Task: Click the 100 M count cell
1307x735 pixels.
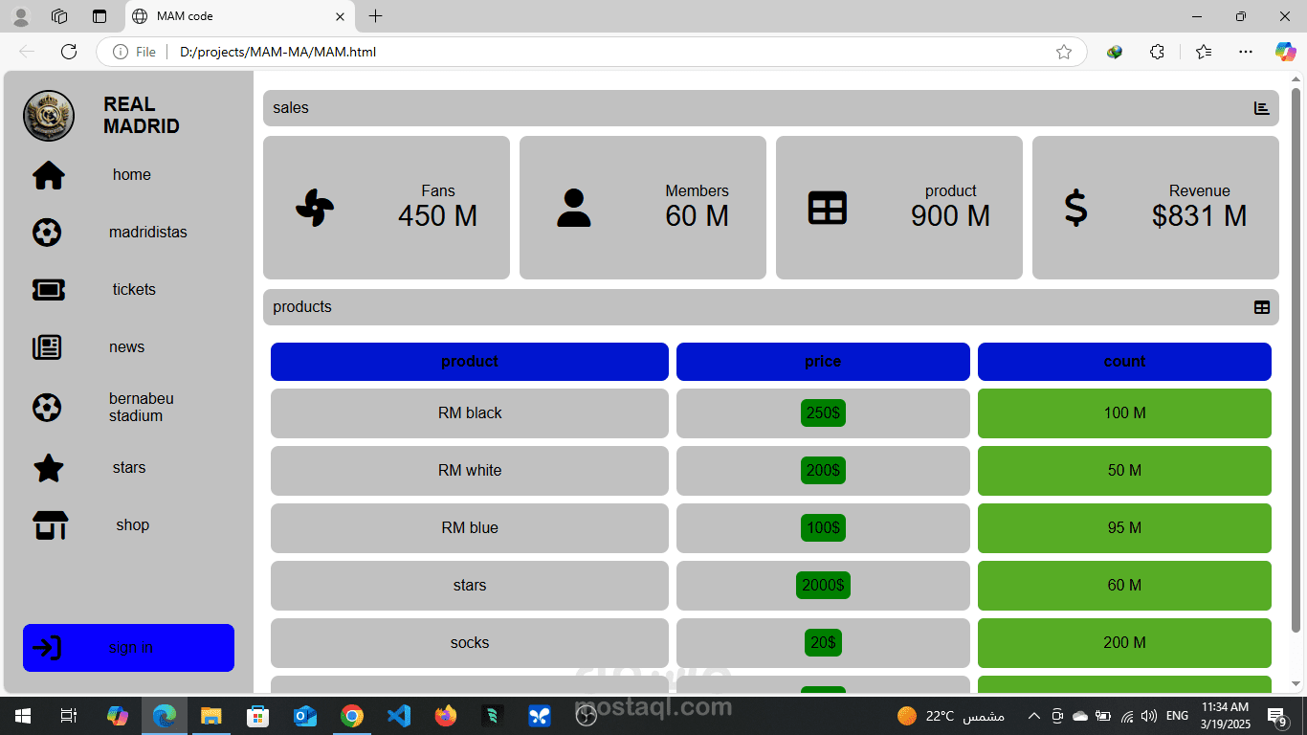Action: 1124,413
